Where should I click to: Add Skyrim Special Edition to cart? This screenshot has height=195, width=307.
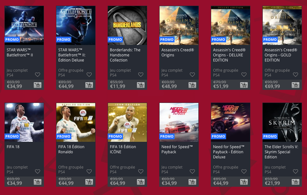296,182
